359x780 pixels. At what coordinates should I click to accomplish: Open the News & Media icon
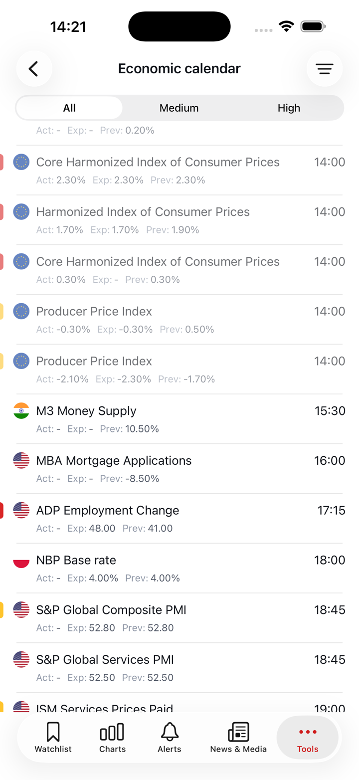(238, 732)
